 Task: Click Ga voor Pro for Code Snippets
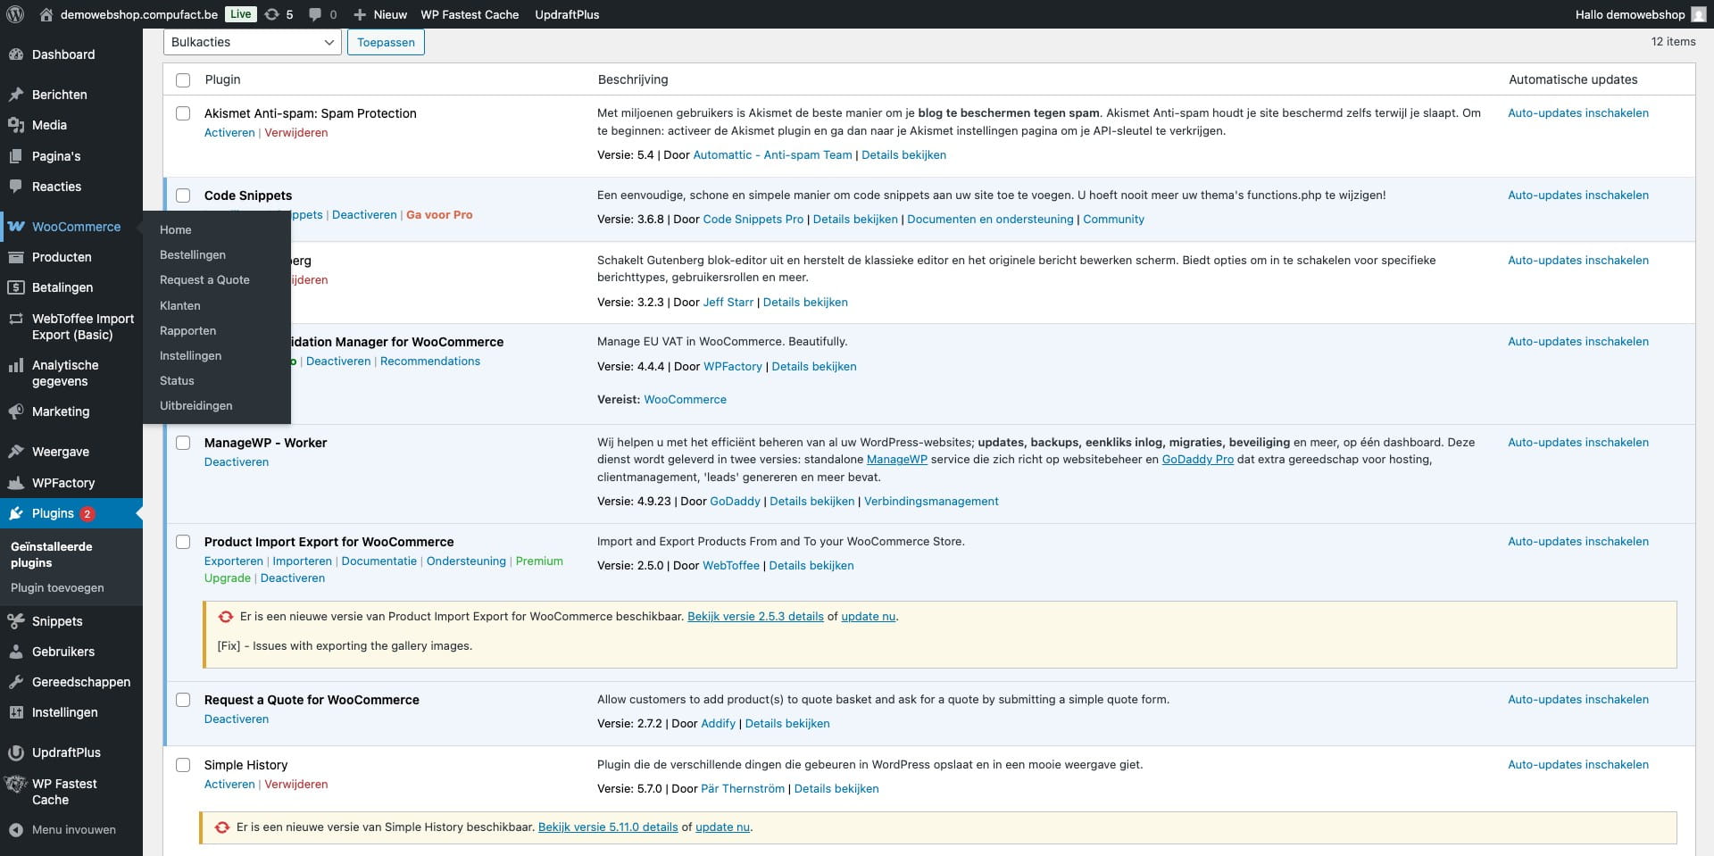point(439,215)
